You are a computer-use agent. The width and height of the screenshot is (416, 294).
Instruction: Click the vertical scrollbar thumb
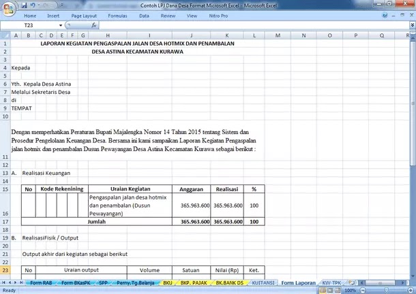(x=413, y=103)
